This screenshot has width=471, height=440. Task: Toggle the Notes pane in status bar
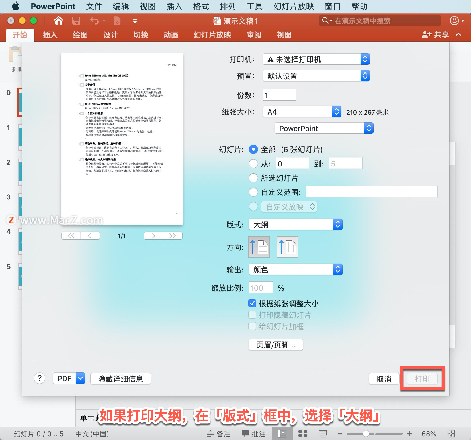point(218,434)
